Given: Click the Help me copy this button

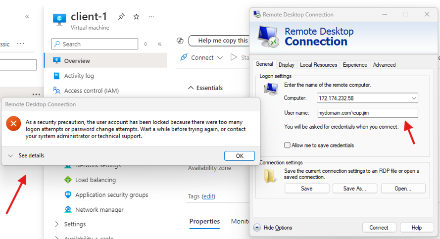Looking at the screenshot, I should (219, 41).
